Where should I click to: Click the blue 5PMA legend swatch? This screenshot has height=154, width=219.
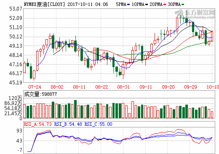pos(128,5)
